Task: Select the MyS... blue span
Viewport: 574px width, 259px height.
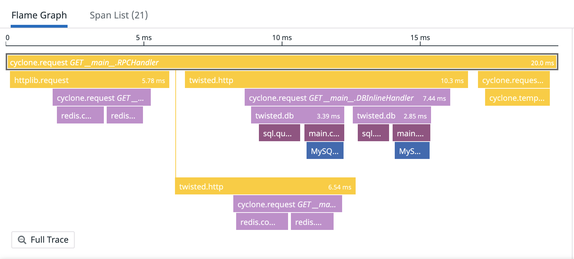Action: [x=412, y=150]
